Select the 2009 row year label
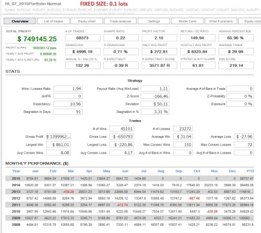261x233 pixels. pos(16,218)
